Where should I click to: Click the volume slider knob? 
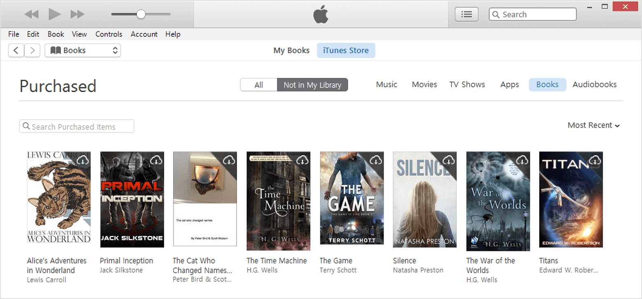(x=141, y=14)
